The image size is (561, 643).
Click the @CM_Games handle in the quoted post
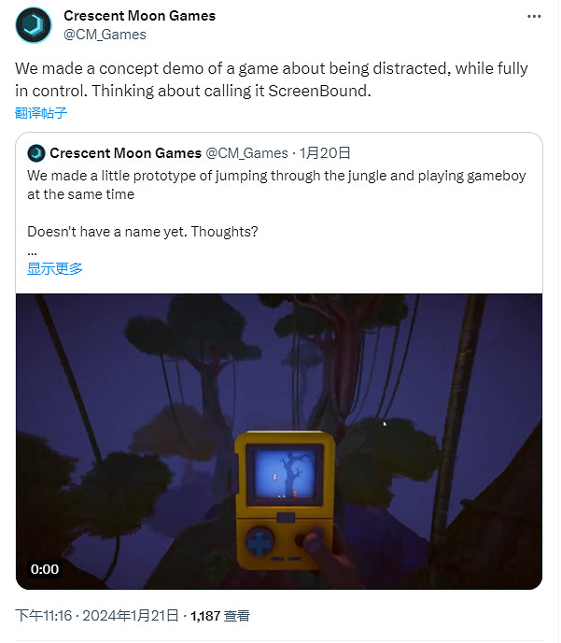(x=247, y=152)
